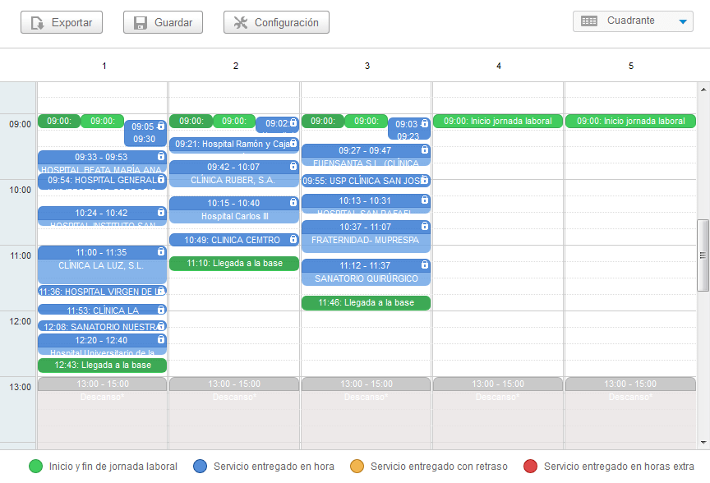Select column header 4
The height and width of the screenshot is (483, 710).
tap(499, 66)
